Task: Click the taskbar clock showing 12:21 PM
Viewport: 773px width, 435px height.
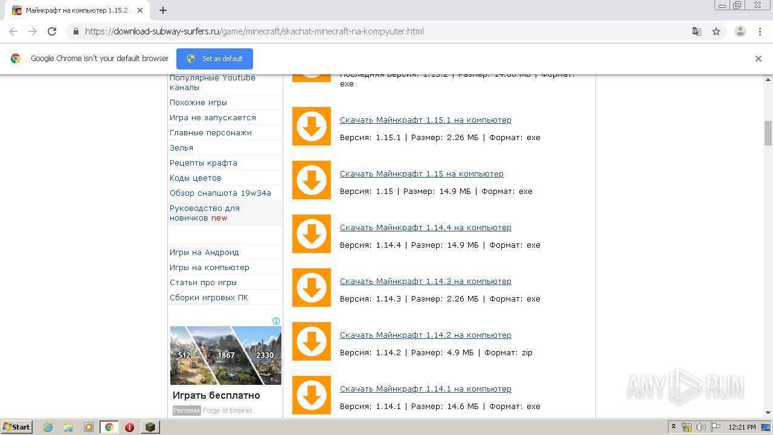Action: pos(742,427)
